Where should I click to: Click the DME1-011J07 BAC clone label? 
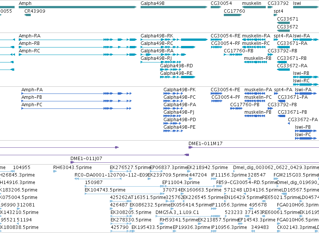click(x=86, y=159)
